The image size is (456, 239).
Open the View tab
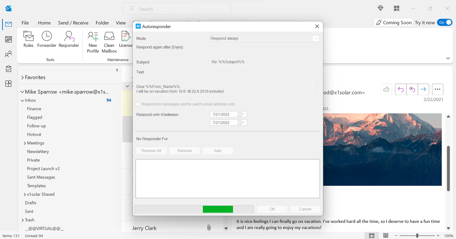coord(121,23)
